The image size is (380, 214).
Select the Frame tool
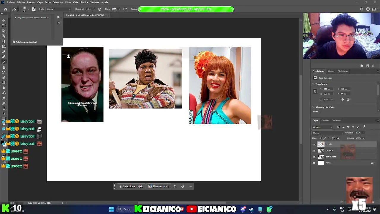click(x=4, y=46)
